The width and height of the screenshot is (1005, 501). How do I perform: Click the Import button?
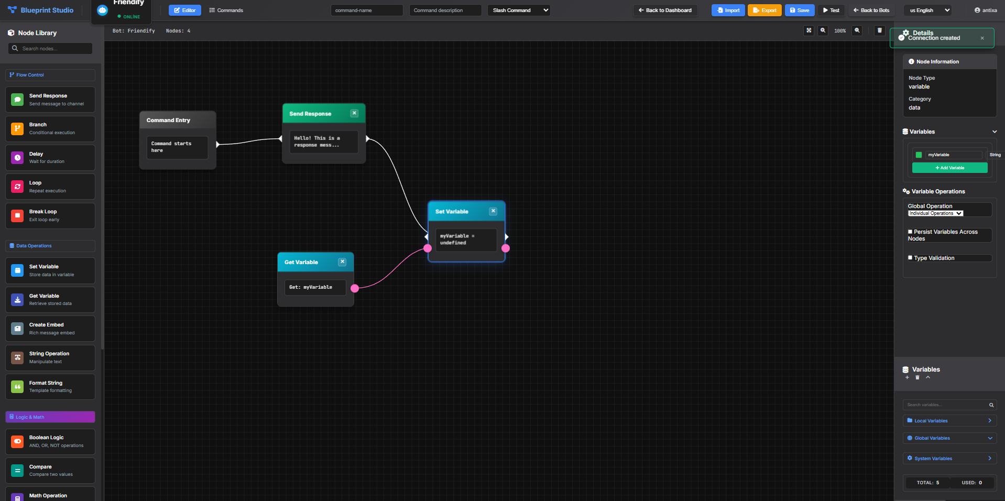pyautogui.click(x=728, y=10)
